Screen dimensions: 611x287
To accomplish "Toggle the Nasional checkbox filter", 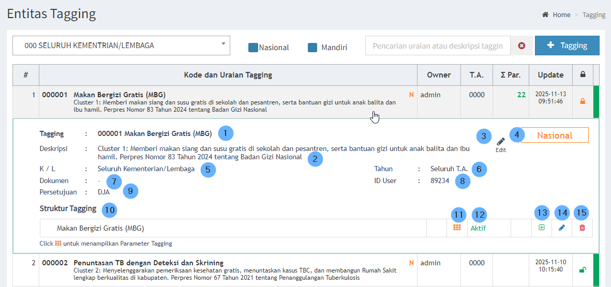I will point(254,48).
